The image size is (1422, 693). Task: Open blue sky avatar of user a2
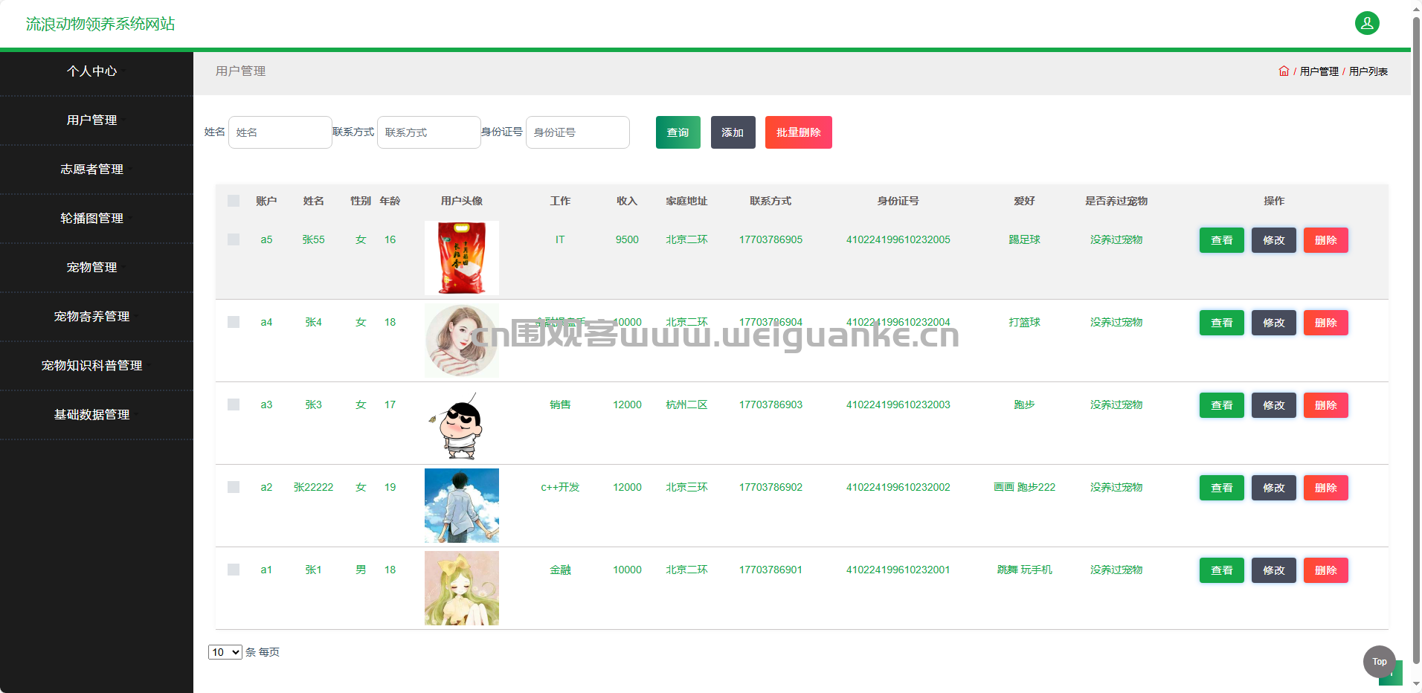[x=462, y=506]
